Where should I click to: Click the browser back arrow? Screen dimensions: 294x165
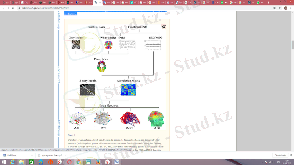[3, 7]
